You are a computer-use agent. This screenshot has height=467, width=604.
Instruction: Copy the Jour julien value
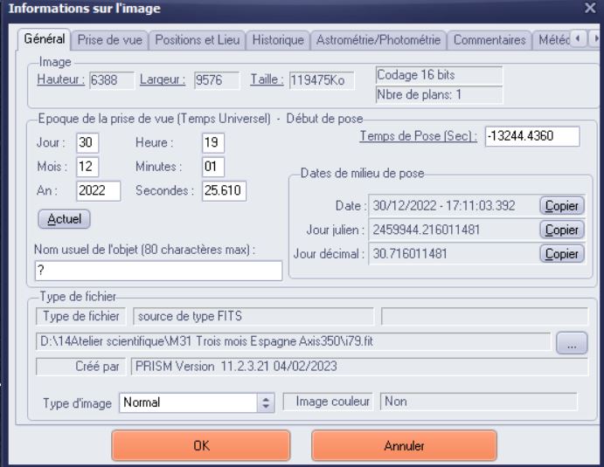pos(561,230)
